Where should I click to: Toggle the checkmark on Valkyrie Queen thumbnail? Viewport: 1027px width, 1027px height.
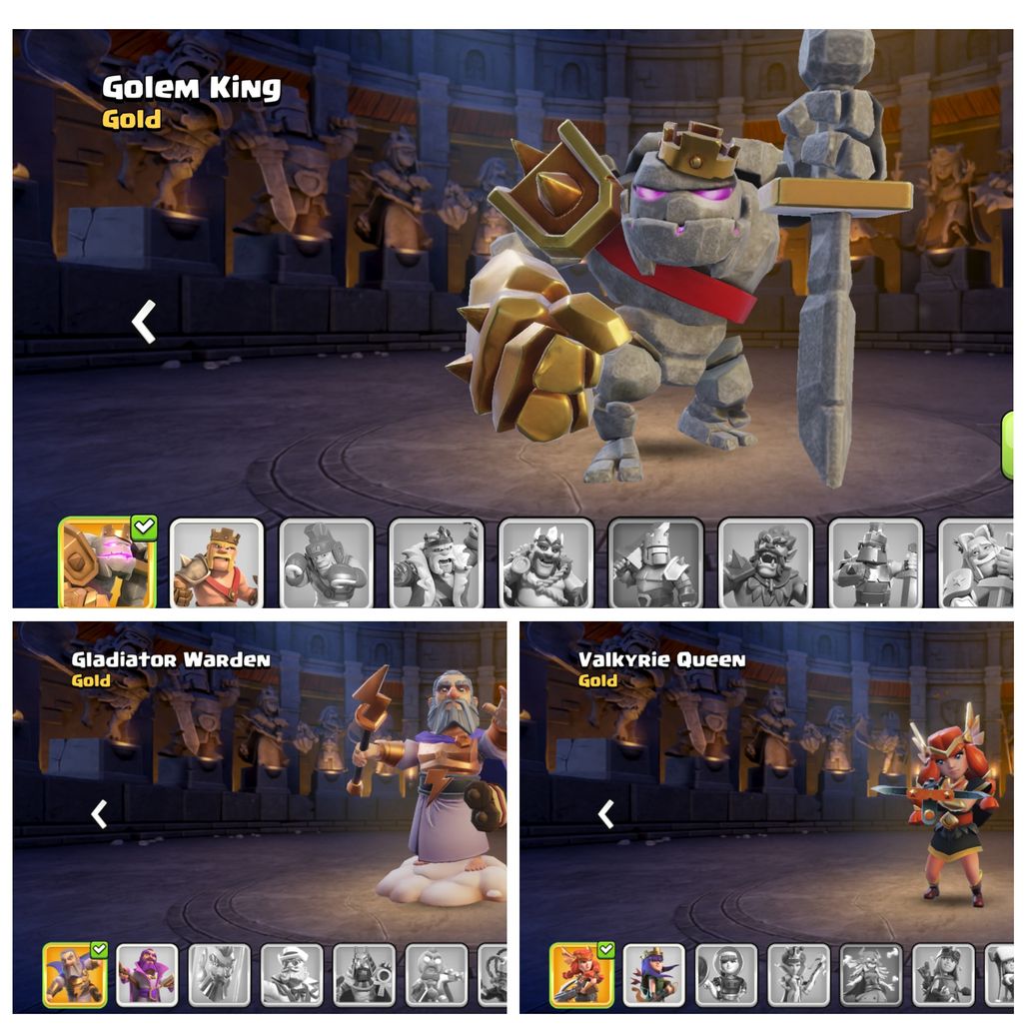tap(605, 949)
